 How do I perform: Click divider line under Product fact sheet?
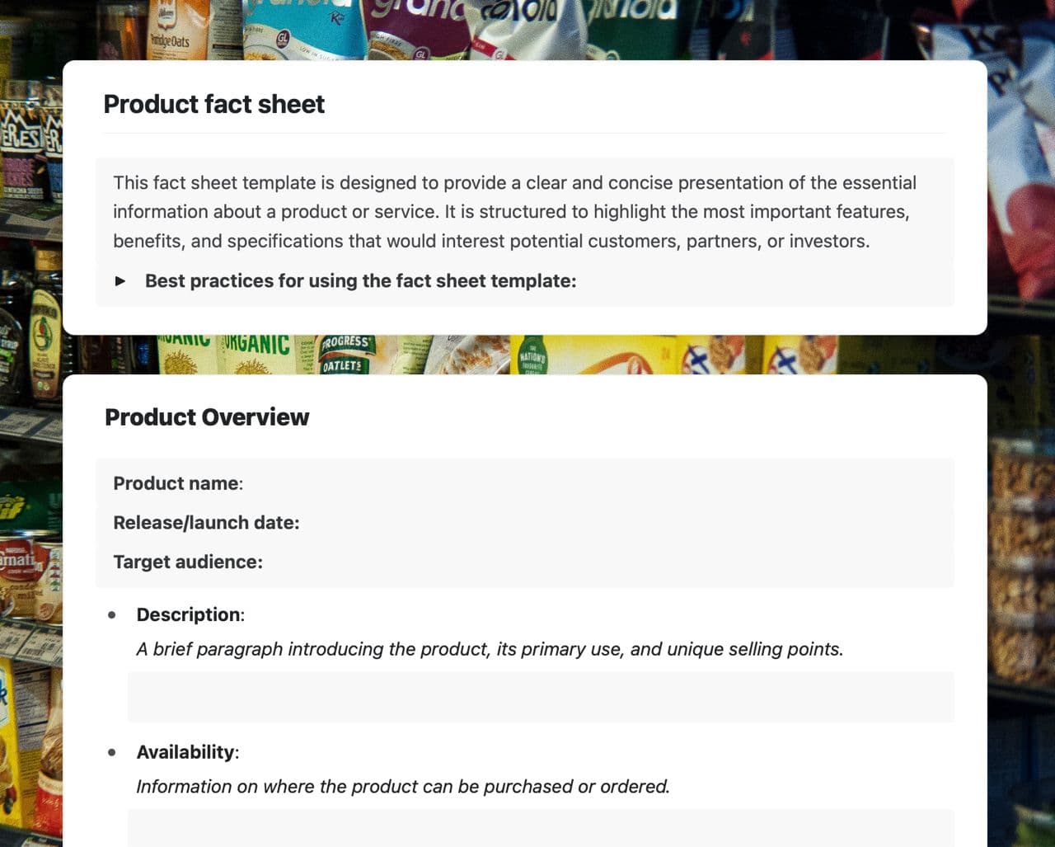(524, 134)
